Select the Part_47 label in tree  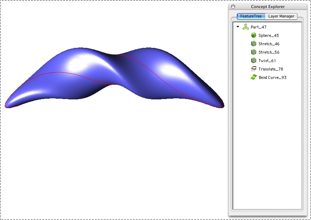click(x=258, y=27)
